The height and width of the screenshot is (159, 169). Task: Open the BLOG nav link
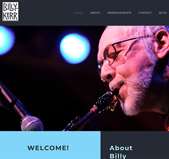point(163,13)
